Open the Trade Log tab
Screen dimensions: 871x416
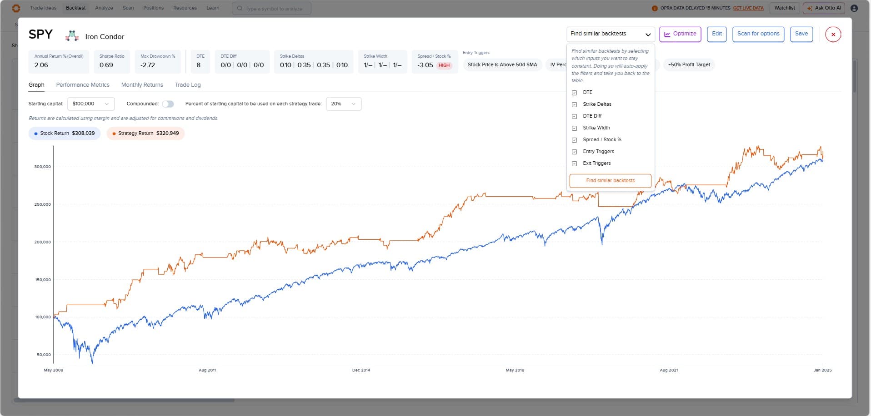(x=187, y=85)
